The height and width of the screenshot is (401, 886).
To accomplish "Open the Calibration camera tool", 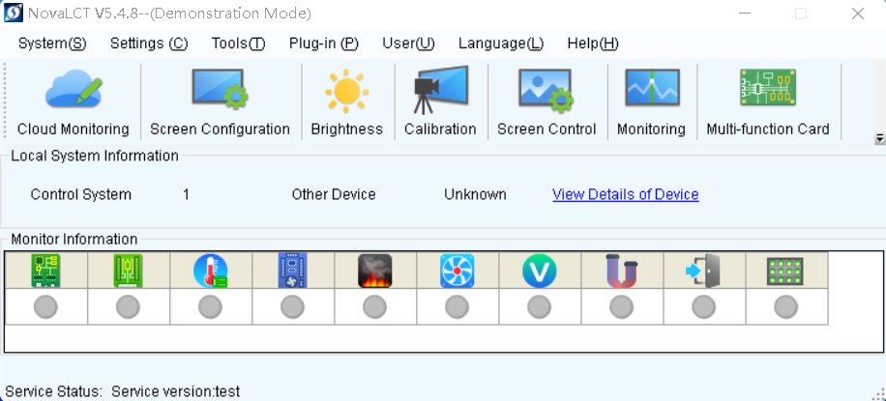I will click(440, 102).
